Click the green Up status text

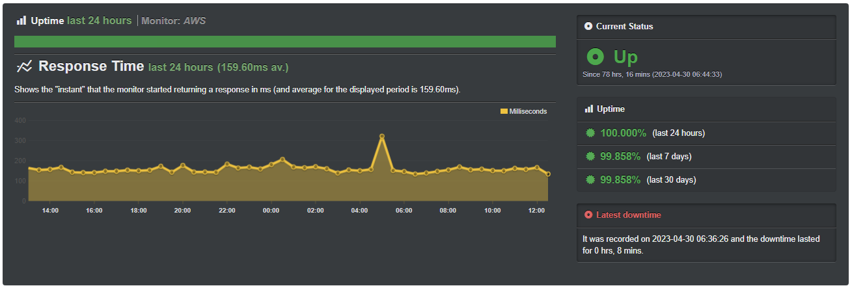(625, 57)
